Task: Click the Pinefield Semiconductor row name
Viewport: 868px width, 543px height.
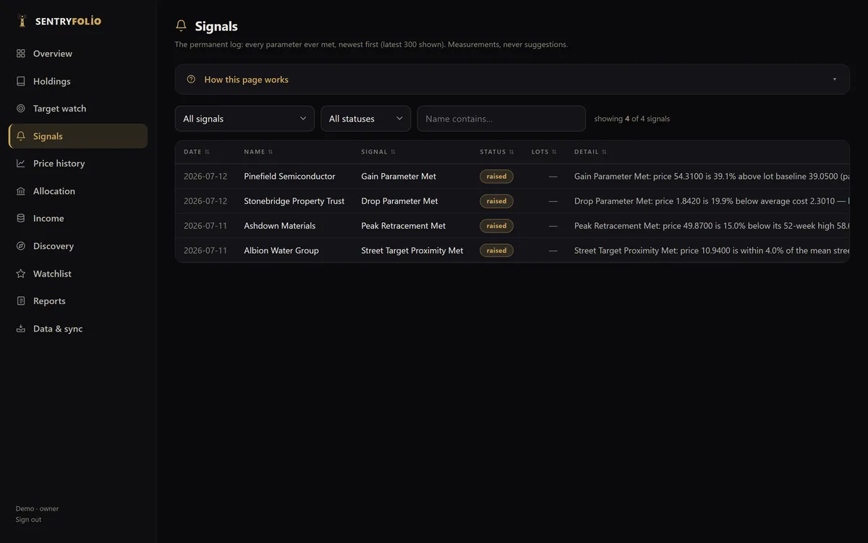Action: click(x=289, y=177)
